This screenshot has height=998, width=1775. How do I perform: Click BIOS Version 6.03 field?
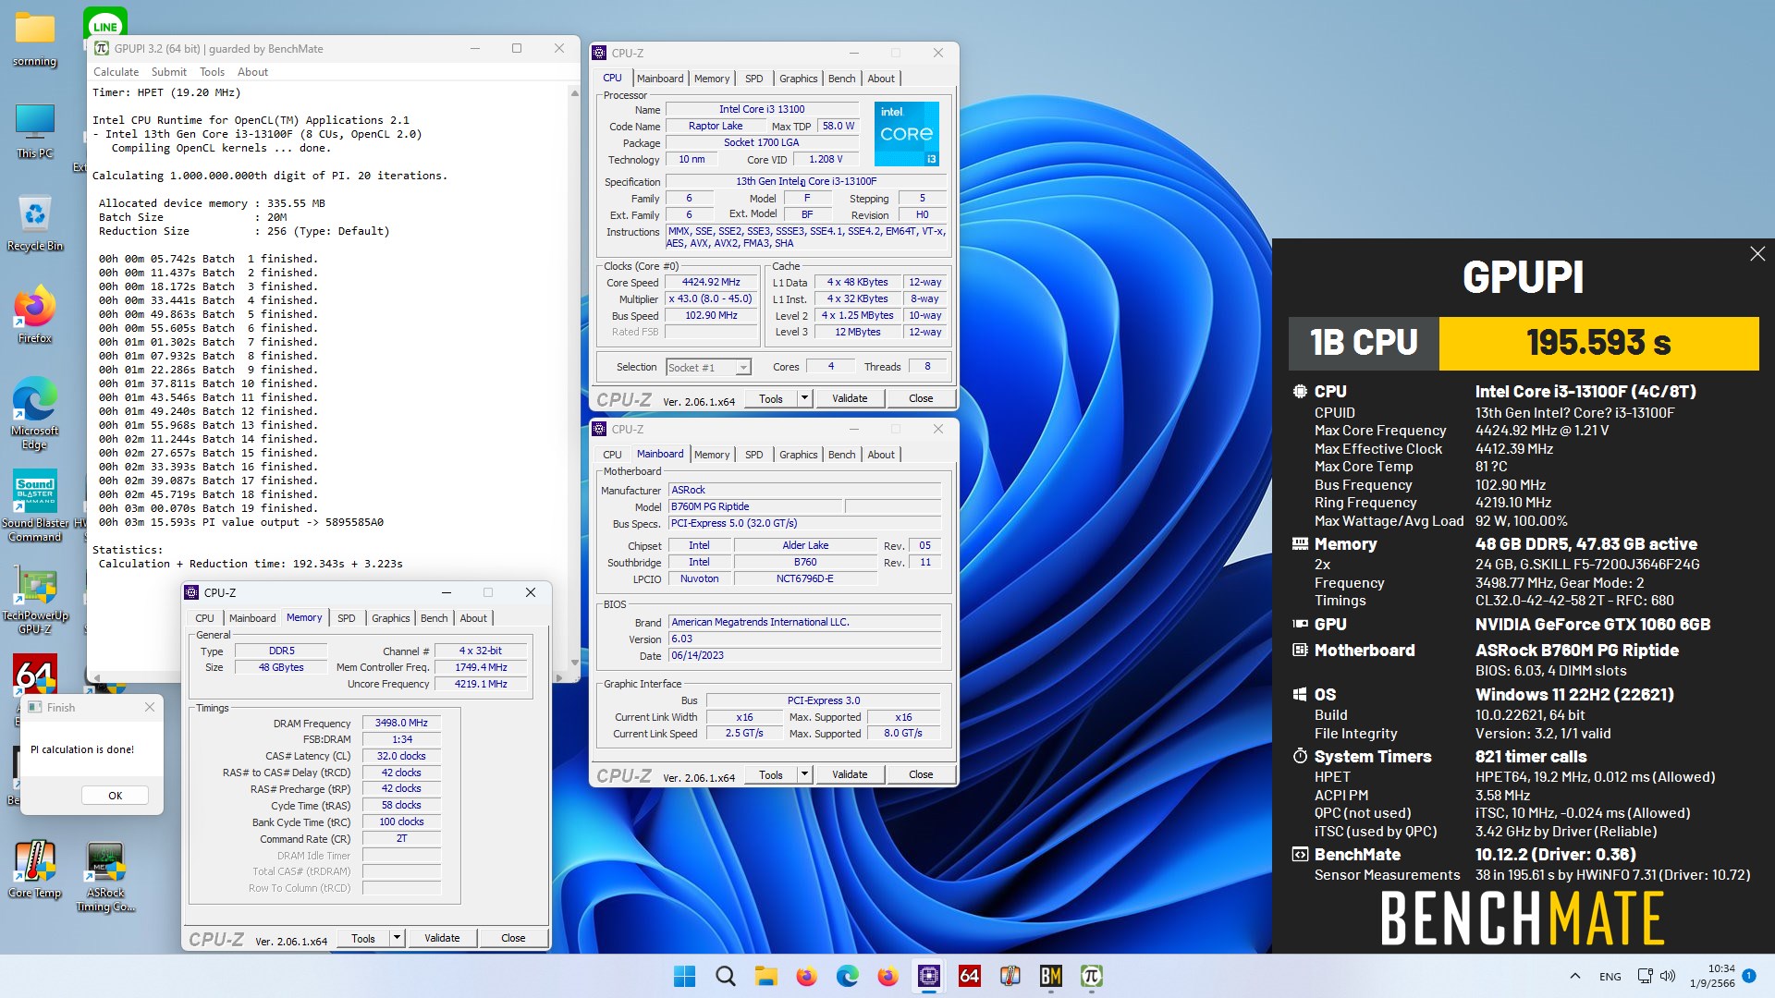(x=804, y=639)
